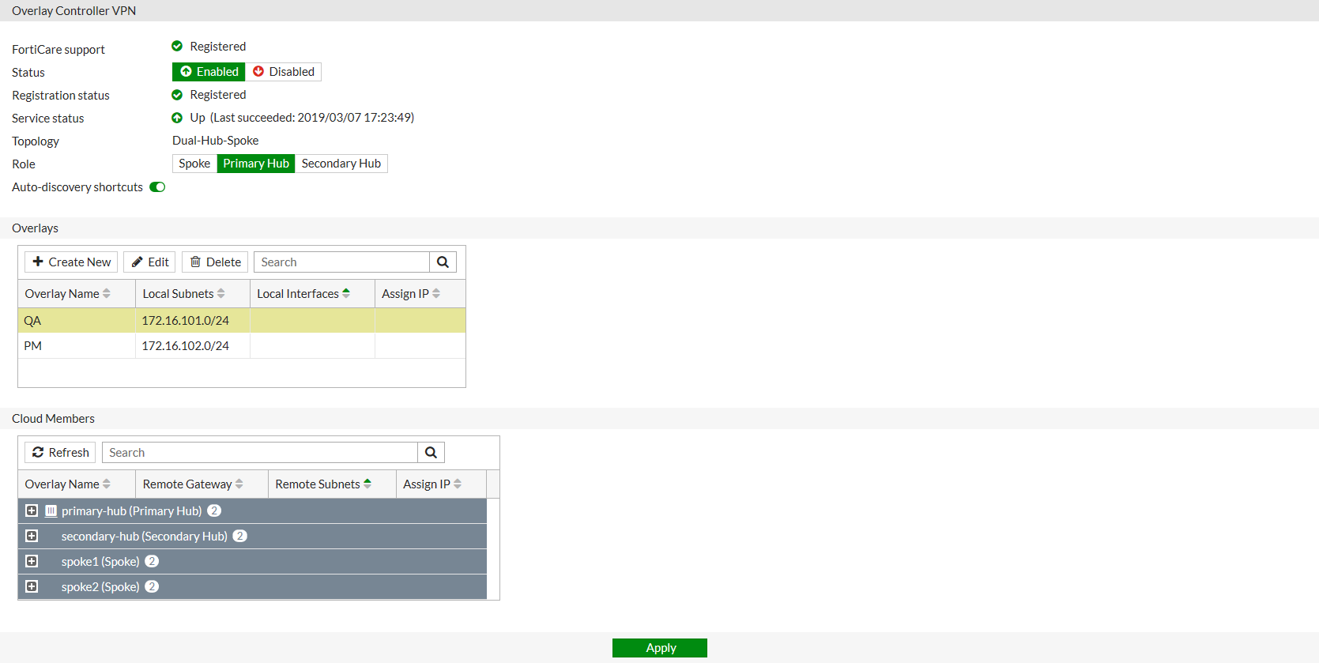Image resolution: width=1319 pixels, height=663 pixels.
Task: Click the primary-hub (Primary Hub) row label
Action: point(132,510)
